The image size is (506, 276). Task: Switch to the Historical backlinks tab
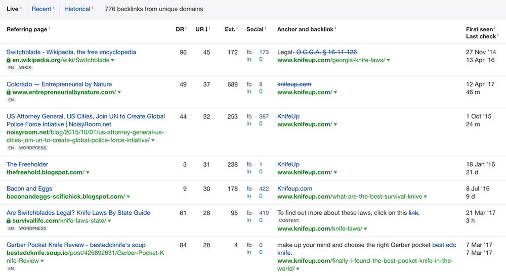77,9
